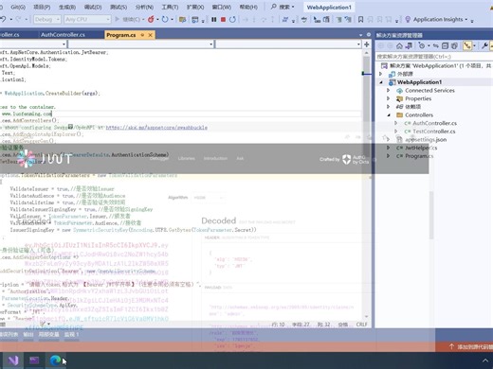Pin the Program.cs tab
493x369 pixels.
pos(142,35)
